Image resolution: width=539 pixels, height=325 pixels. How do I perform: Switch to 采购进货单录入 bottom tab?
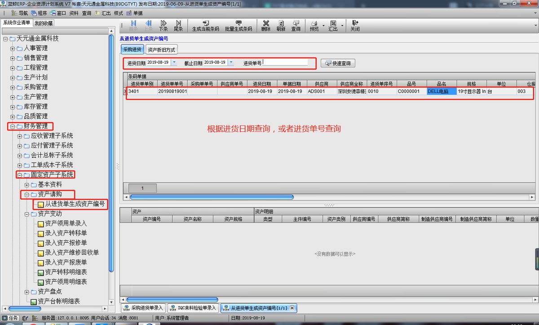click(x=144, y=308)
